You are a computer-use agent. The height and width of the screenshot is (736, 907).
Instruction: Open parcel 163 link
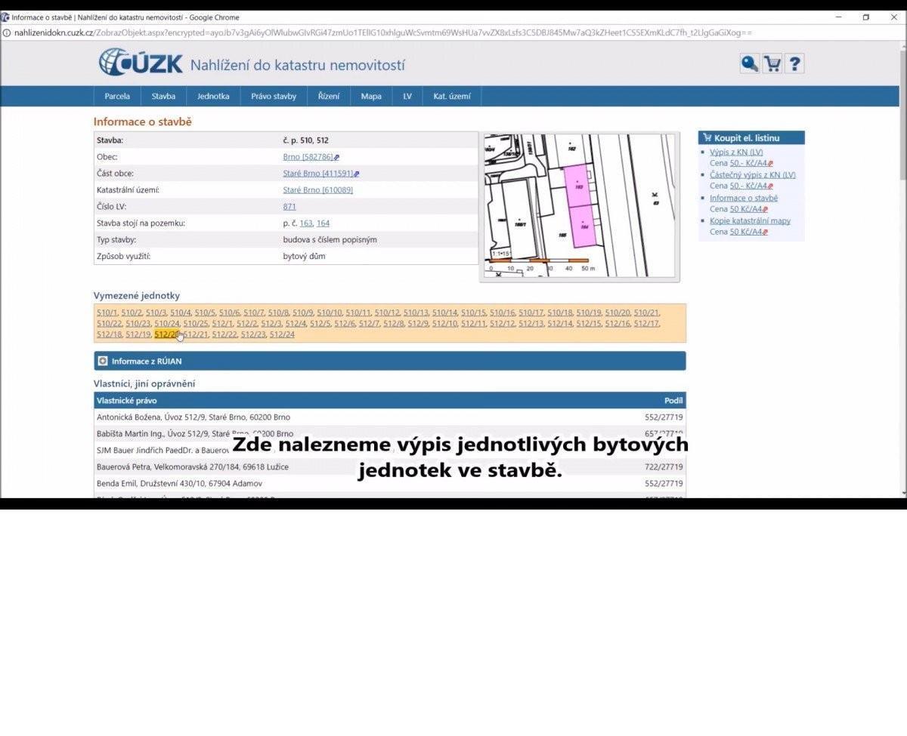[306, 223]
